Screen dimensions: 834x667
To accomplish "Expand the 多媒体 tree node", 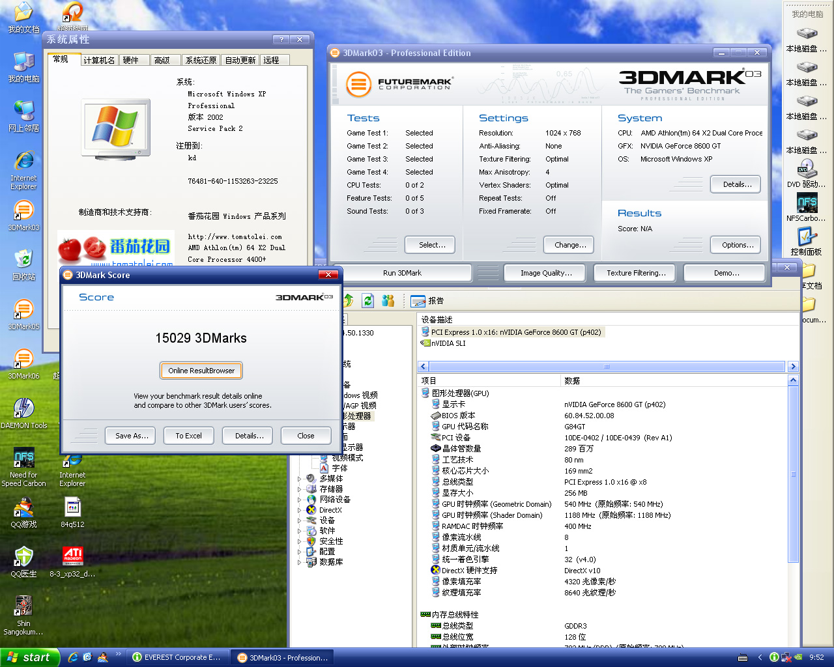I will [300, 479].
